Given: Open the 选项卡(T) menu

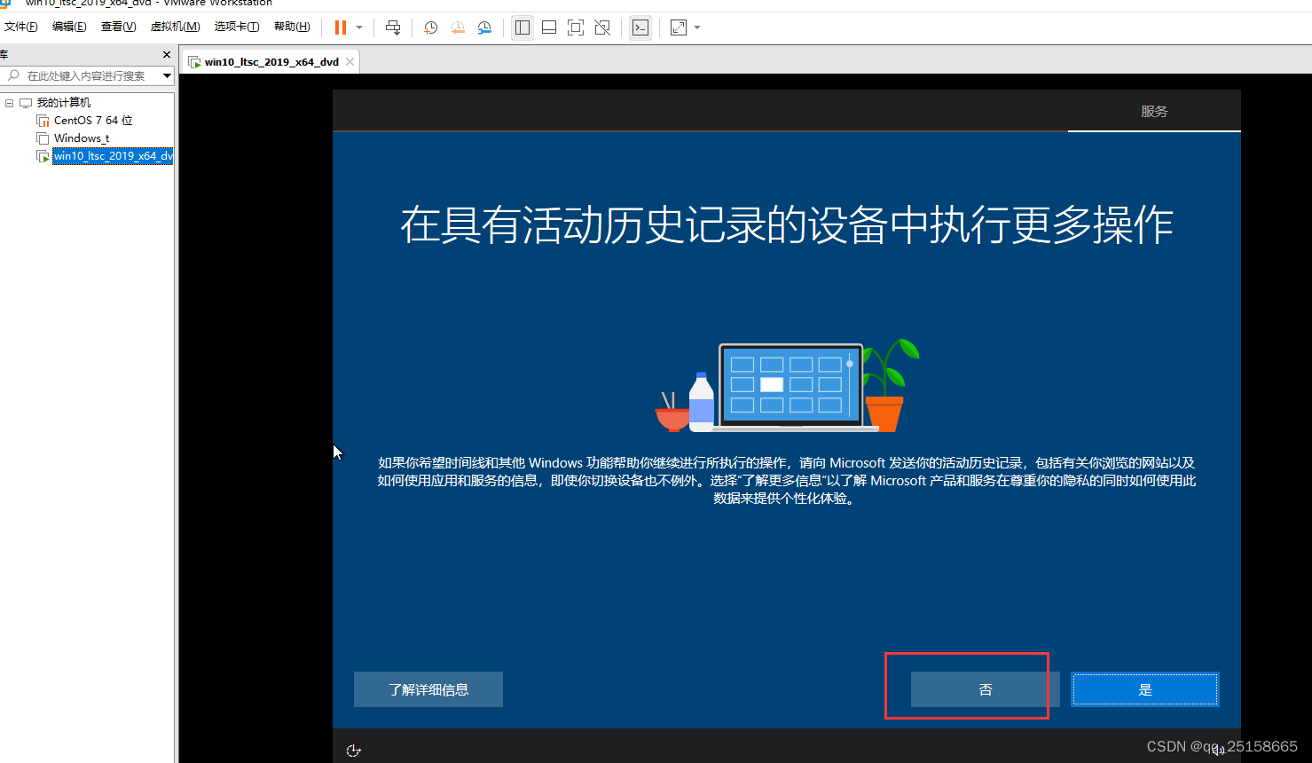Looking at the screenshot, I should tap(237, 27).
